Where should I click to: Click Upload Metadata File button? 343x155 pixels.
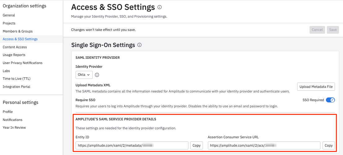point(316,87)
